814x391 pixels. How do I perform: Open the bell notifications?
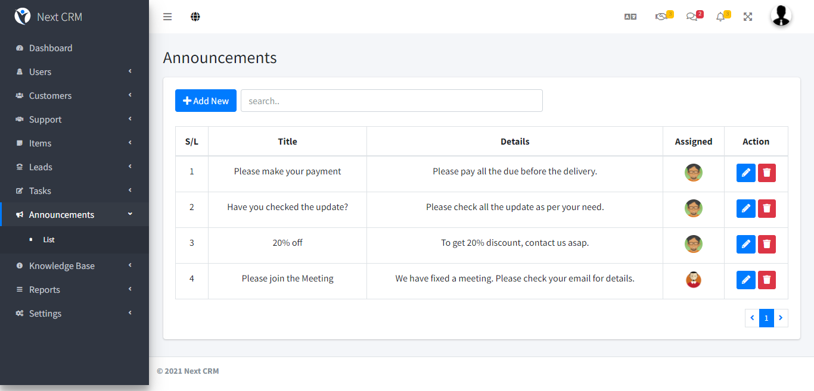(720, 17)
